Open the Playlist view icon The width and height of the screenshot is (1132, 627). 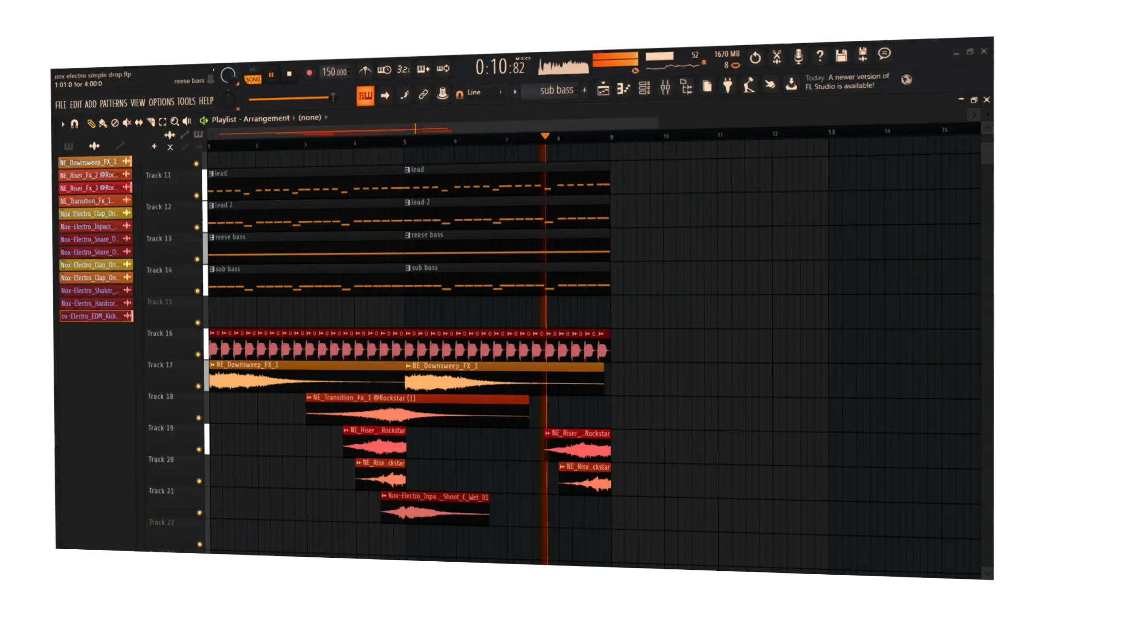click(603, 89)
